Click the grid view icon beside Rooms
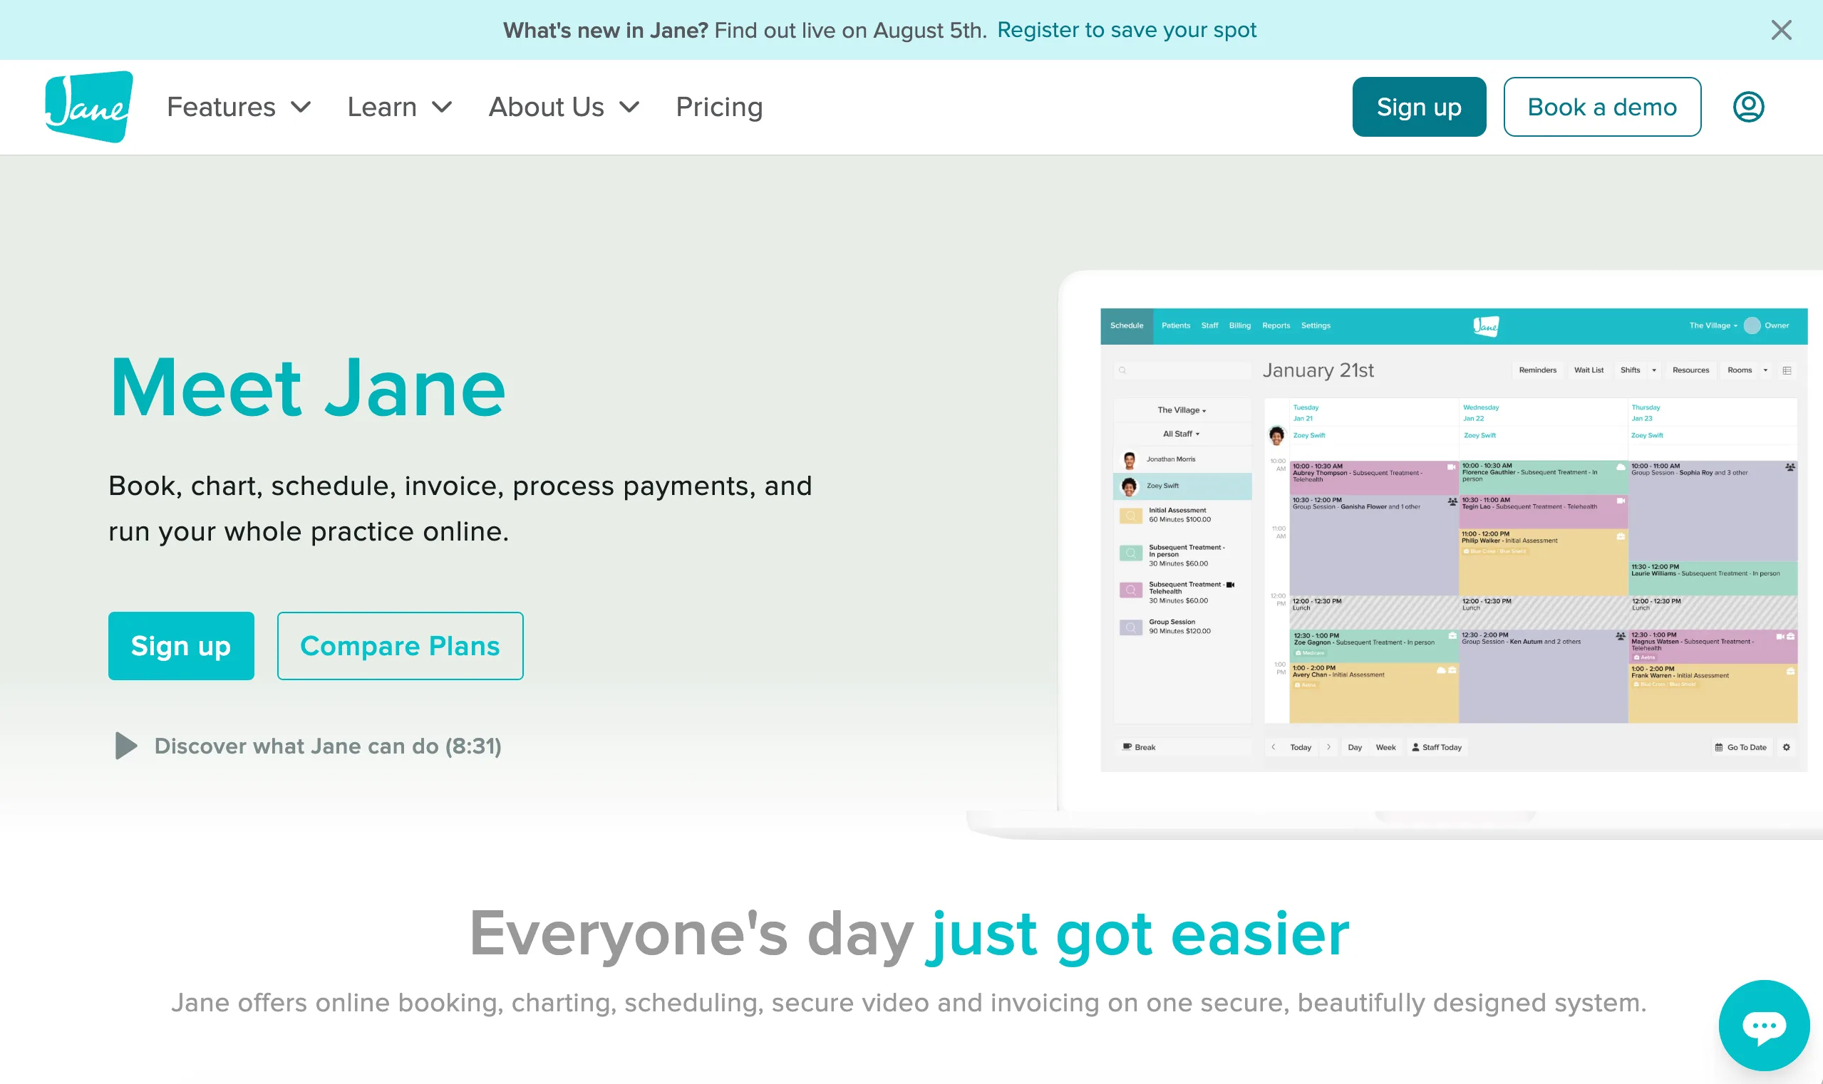Image resolution: width=1823 pixels, height=1084 pixels. pos(1787,370)
